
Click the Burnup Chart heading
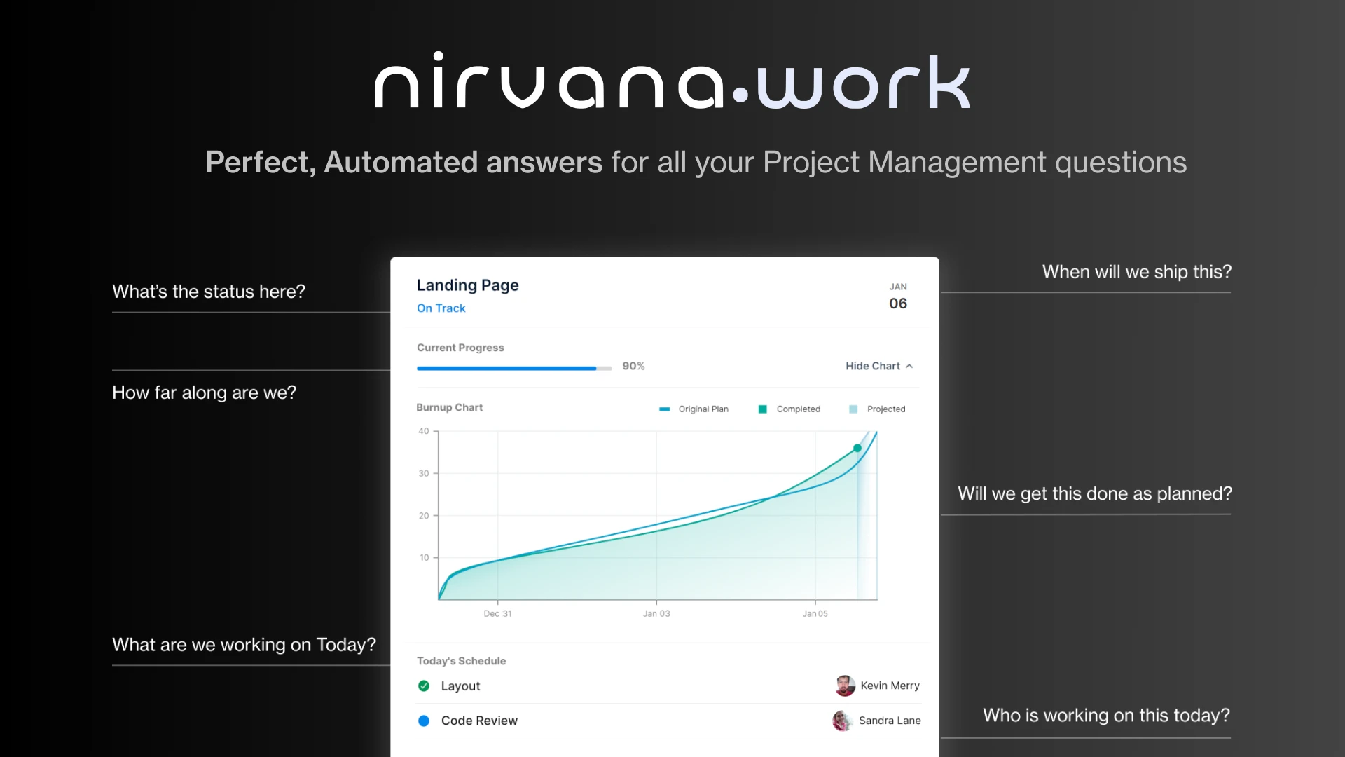449,407
